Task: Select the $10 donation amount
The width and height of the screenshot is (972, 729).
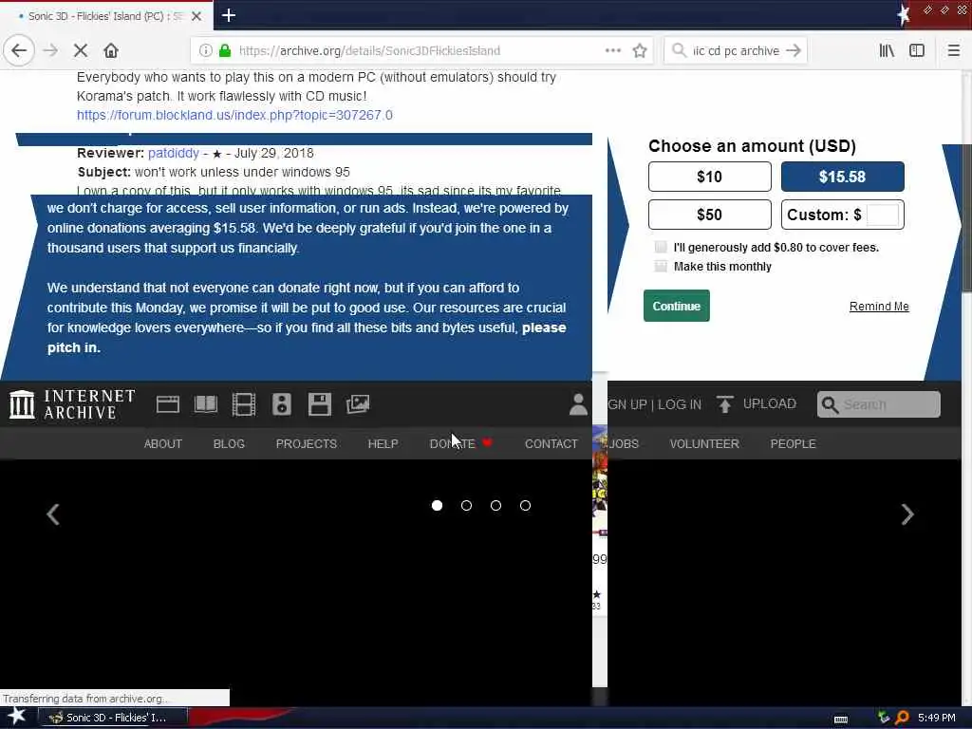Action: [x=710, y=177]
